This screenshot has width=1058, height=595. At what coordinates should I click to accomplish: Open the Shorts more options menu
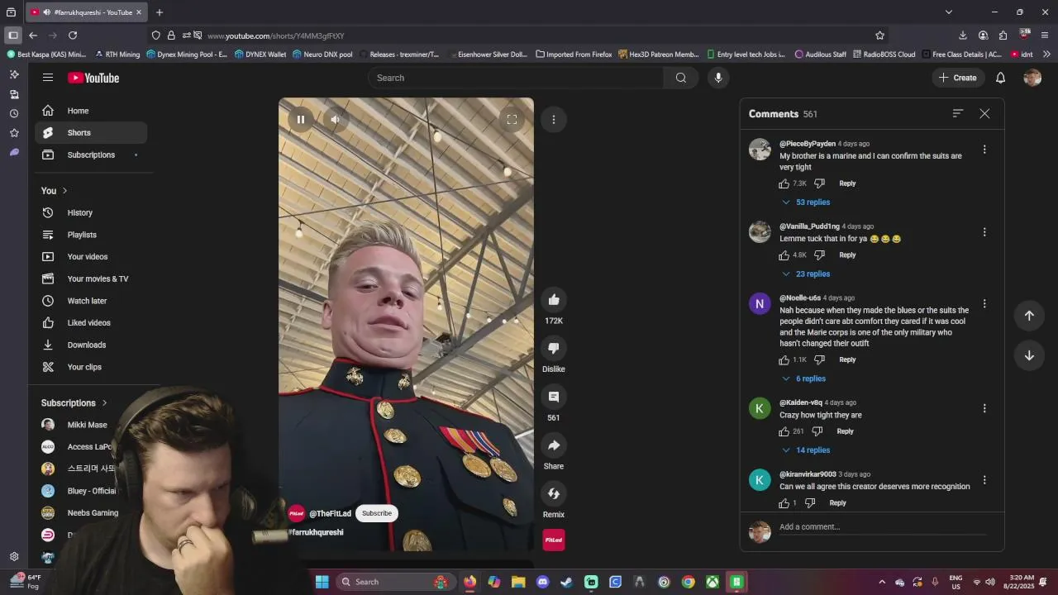(x=554, y=120)
